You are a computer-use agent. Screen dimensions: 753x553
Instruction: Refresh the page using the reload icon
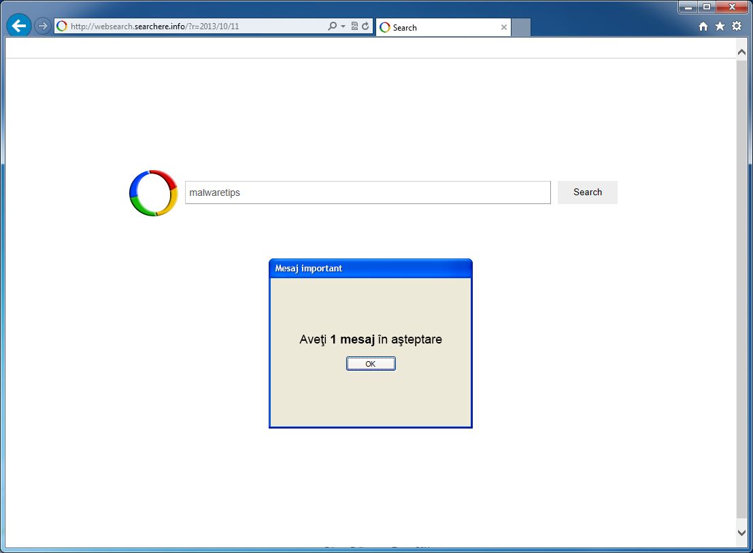point(365,25)
